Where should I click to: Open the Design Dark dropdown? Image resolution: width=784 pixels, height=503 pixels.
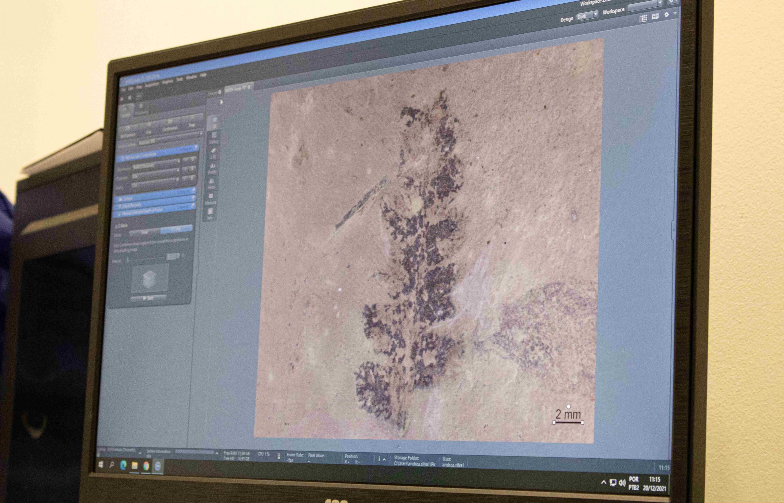[587, 16]
